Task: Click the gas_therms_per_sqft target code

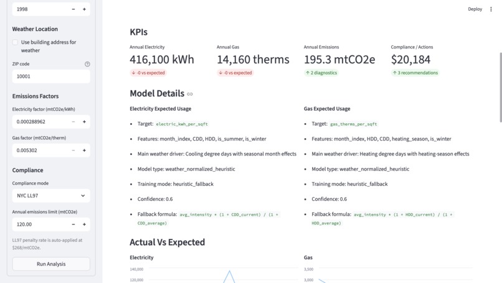Action: coord(353,124)
